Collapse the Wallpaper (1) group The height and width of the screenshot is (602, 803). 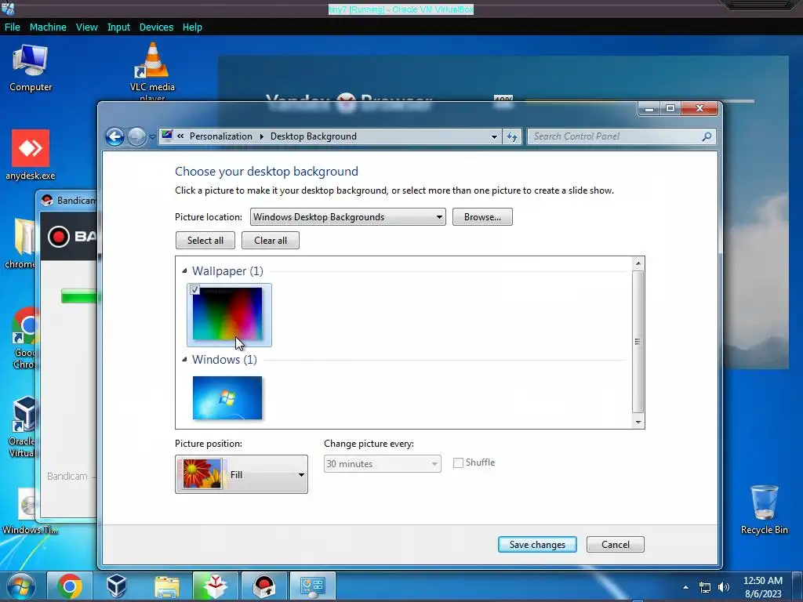pos(184,270)
